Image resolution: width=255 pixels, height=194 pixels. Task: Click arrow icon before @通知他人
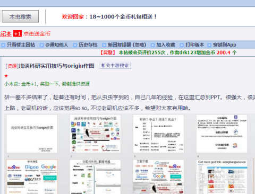(41, 45)
